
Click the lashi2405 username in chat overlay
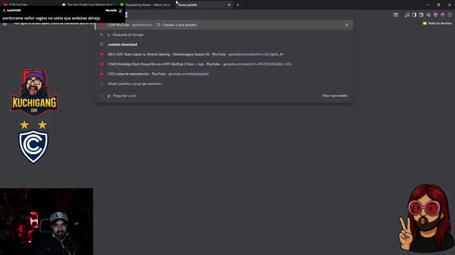14,10
